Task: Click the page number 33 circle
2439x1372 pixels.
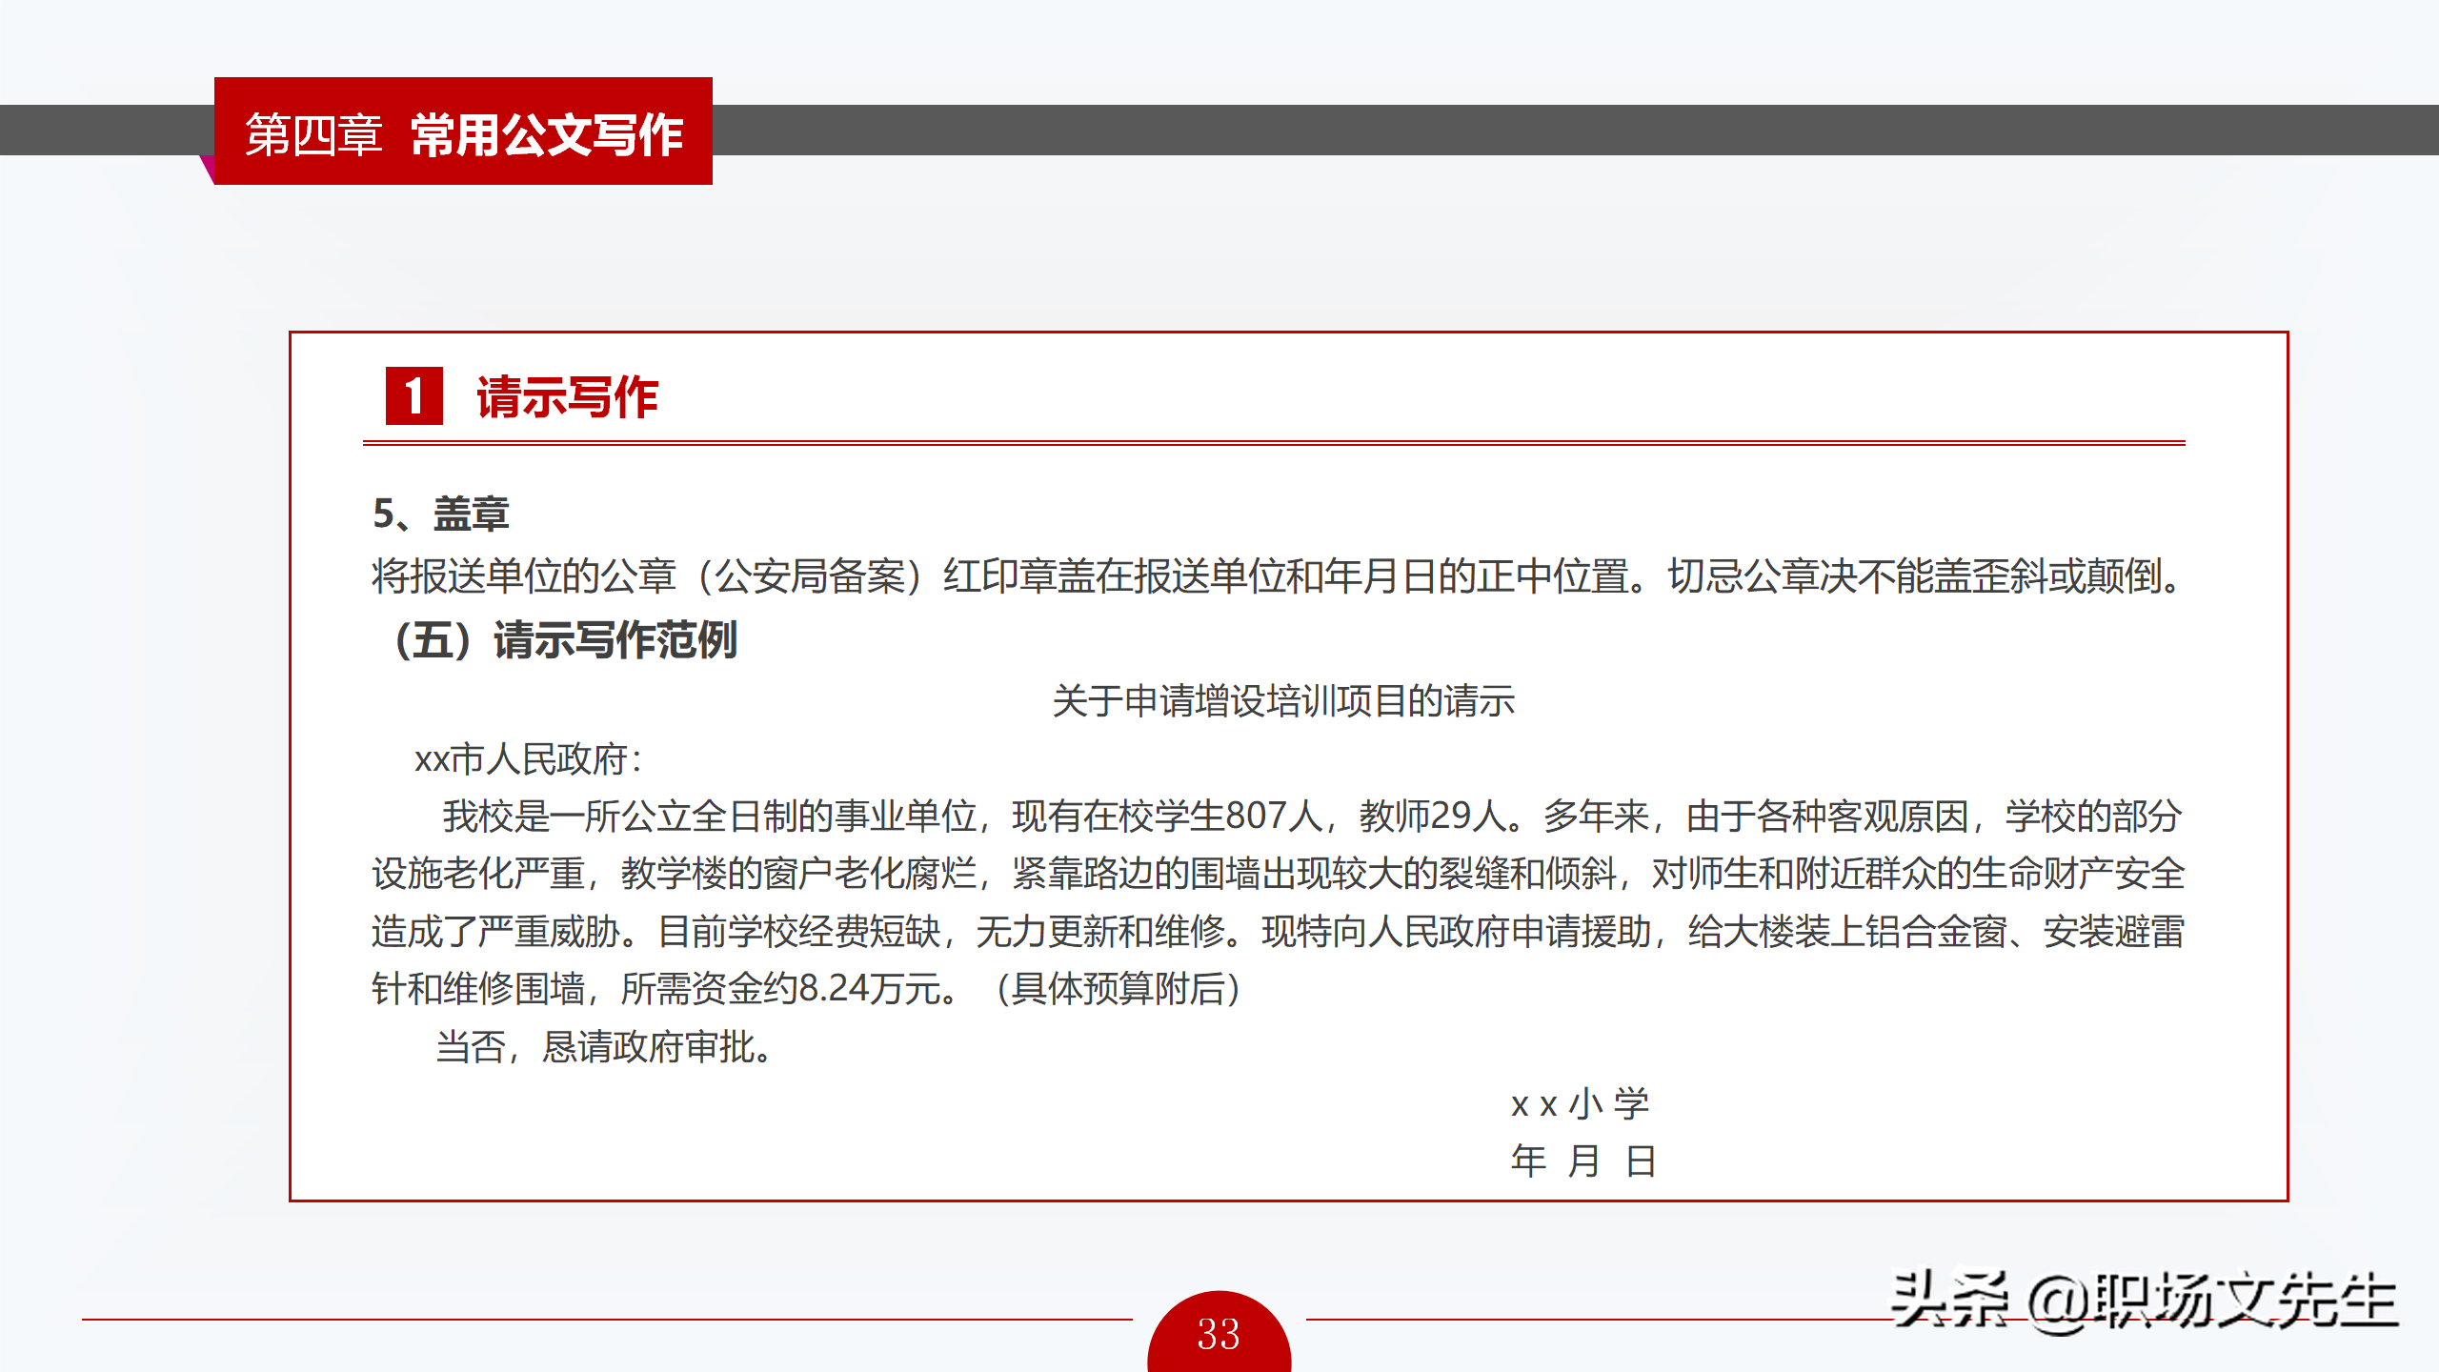Action: (1219, 1333)
